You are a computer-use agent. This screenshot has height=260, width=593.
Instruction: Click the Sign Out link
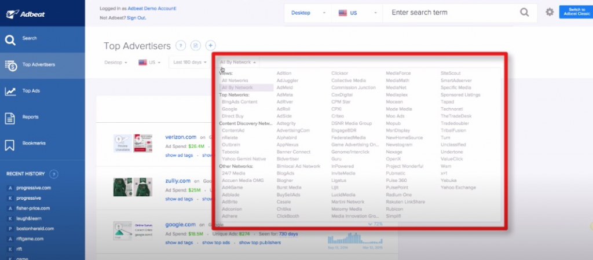136,18
